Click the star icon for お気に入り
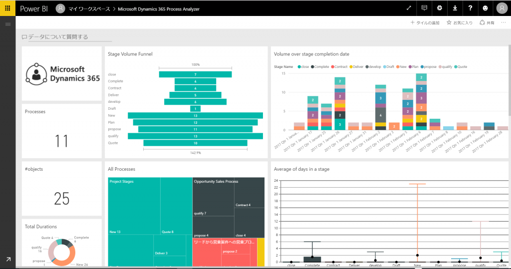Screen dimensions: 511x269 tap(449, 22)
